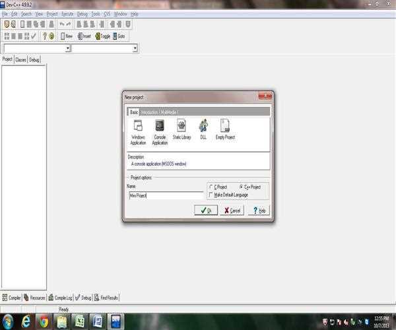Select the Empty Project icon
396x330 pixels.
point(225,126)
